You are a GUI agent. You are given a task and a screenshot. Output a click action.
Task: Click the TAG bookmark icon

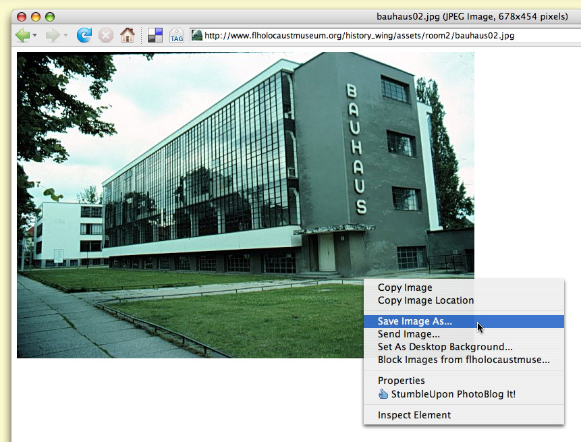point(177,35)
